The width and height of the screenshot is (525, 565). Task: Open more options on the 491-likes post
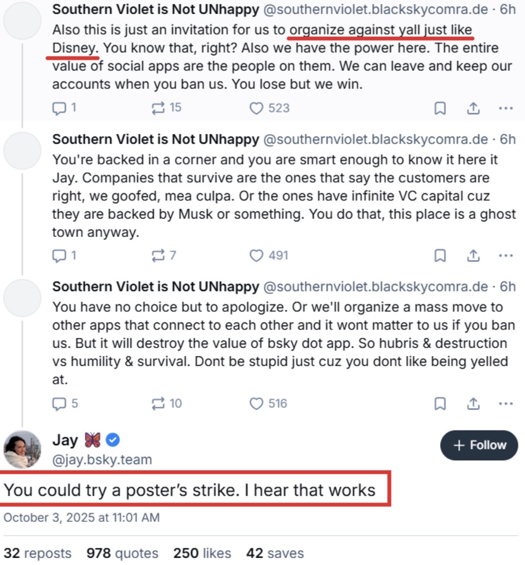(506, 256)
